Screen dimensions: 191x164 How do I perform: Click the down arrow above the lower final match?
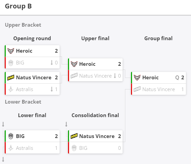(3, 124)
